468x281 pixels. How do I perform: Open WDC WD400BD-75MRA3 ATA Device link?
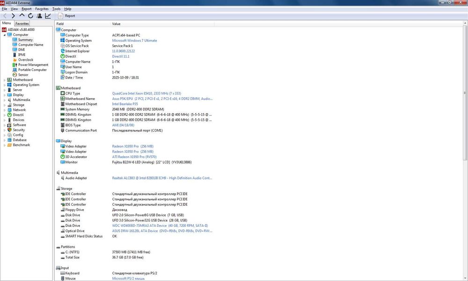[x=160, y=226]
